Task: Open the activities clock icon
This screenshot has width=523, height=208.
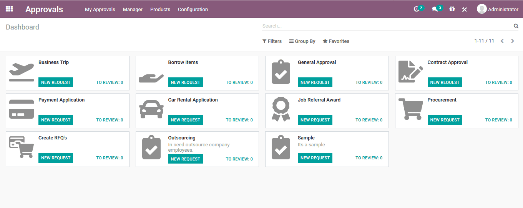Action: [417, 9]
